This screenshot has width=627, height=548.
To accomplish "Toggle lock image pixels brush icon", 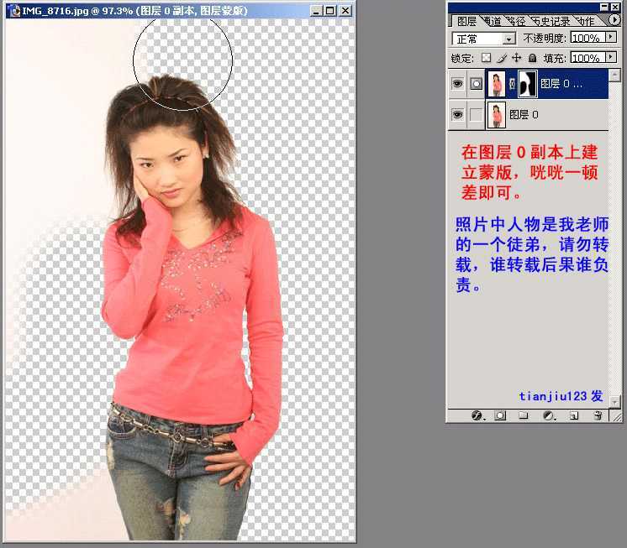I will pyautogui.click(x=502, y=58).
